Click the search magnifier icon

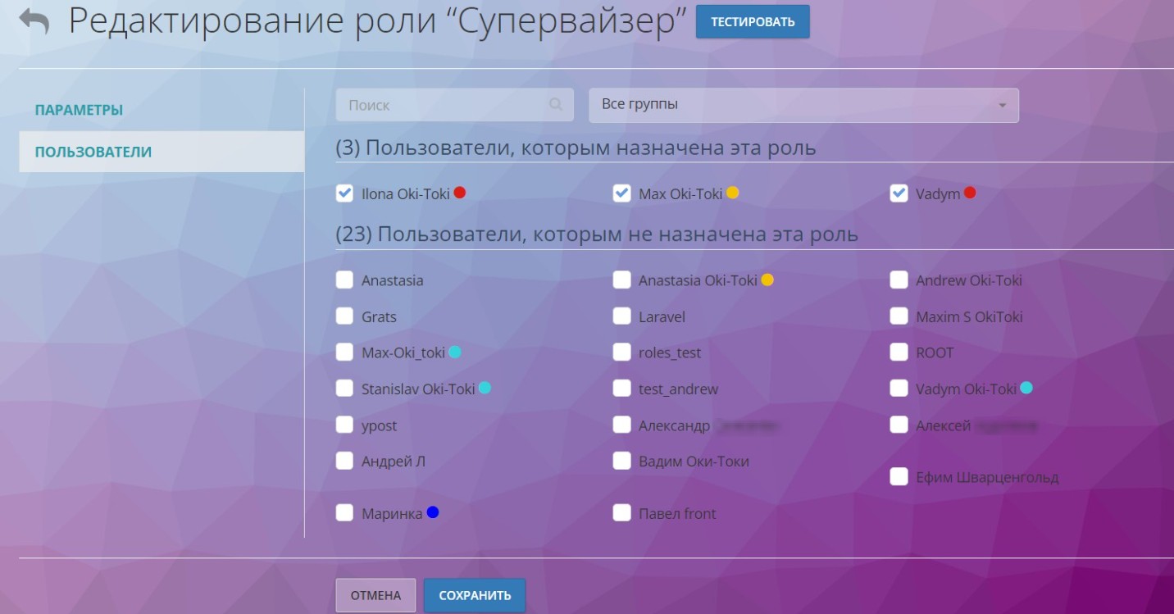coord(556,105)
